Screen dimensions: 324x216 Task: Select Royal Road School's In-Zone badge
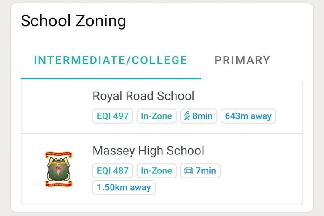coord(157,116)
